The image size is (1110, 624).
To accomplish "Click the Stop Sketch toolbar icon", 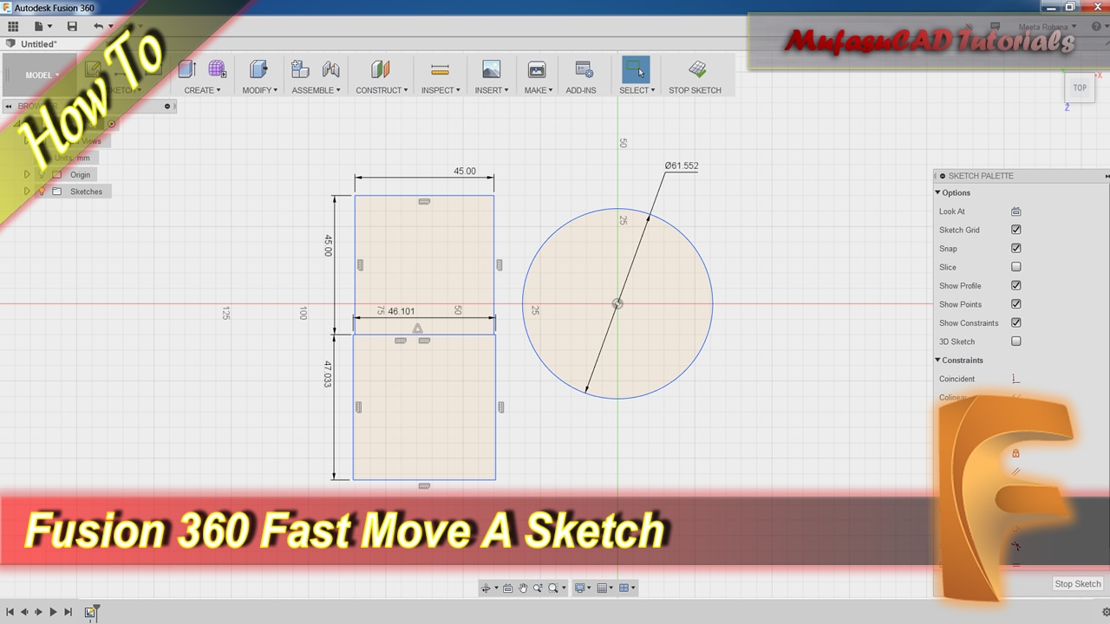I will point(696,70).
